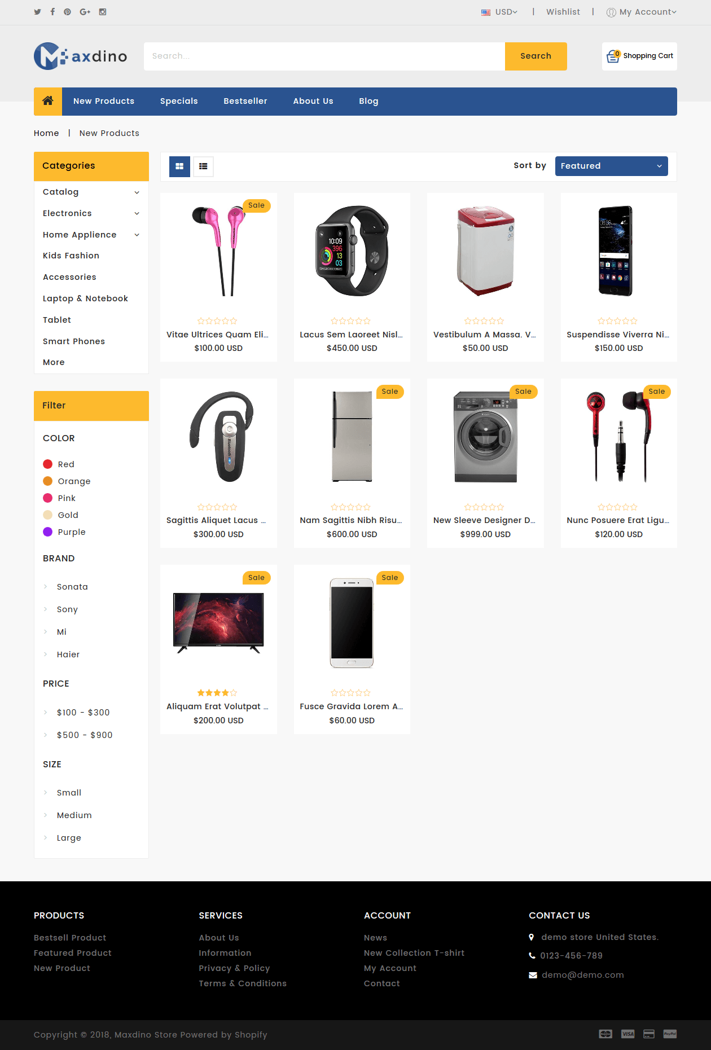Screen dimensions: 711x1050
Task: Open the Specials menu item
Action: [179, 101]
